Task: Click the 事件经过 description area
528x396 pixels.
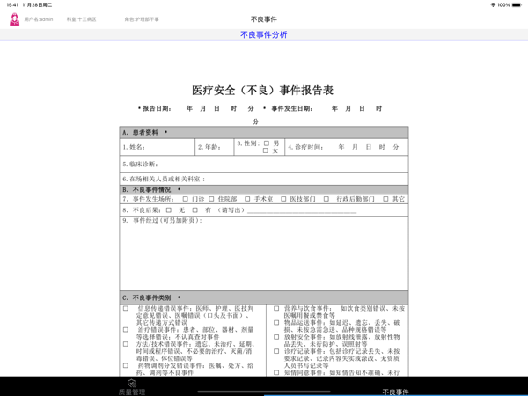Action: click(264, 254)
